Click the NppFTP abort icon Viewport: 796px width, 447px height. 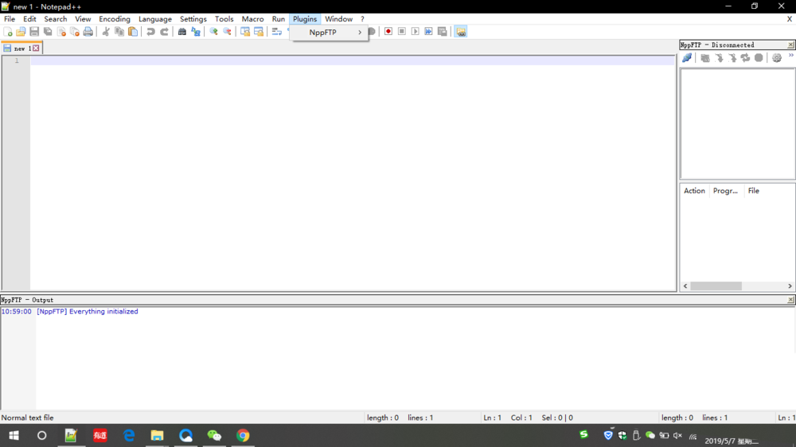click(759, 58)
